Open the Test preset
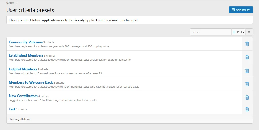The image size is (259, 130). [12, 109]
